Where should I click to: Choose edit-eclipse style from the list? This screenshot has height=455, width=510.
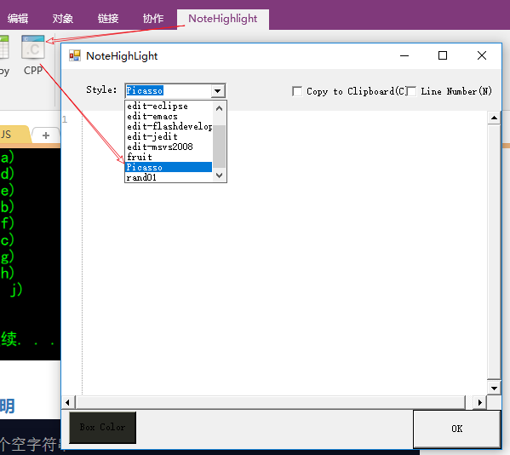point(169,107)
